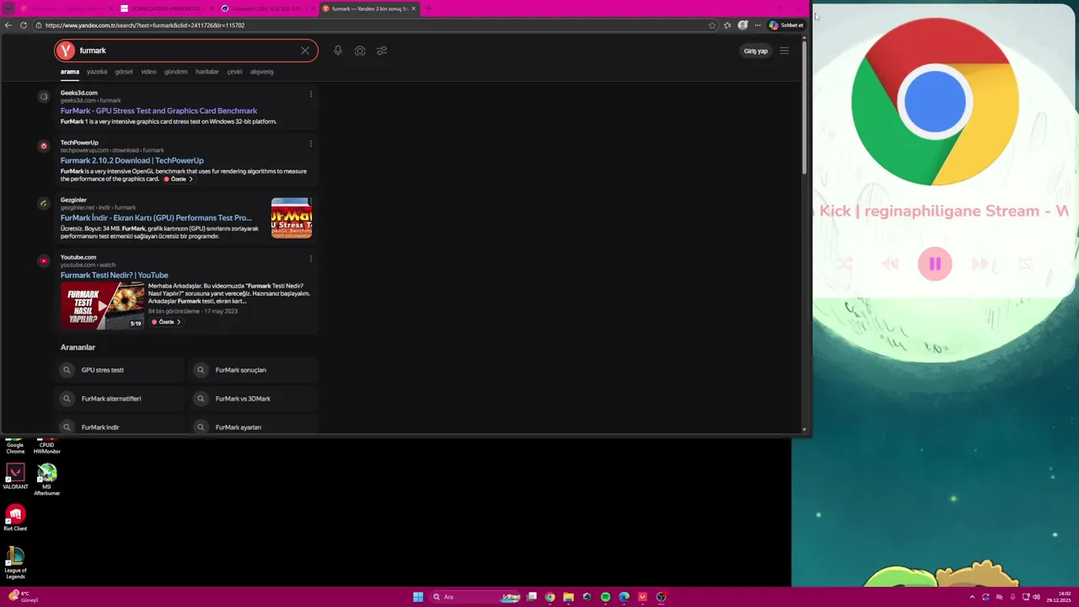Clear the search query with X
The image size is (1079, 607).
[305, 51]
